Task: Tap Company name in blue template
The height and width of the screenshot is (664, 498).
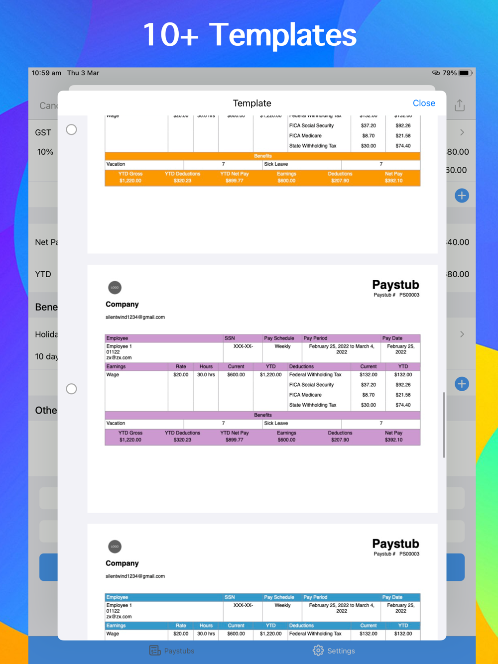Action: pos(122,563)
